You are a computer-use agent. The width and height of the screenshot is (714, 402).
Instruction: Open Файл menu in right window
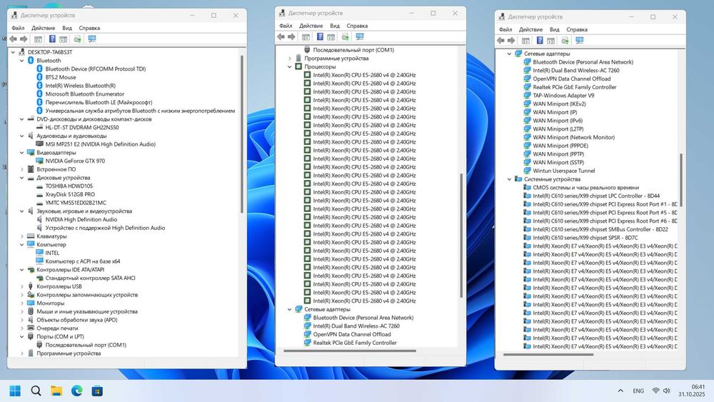(506, 29)
